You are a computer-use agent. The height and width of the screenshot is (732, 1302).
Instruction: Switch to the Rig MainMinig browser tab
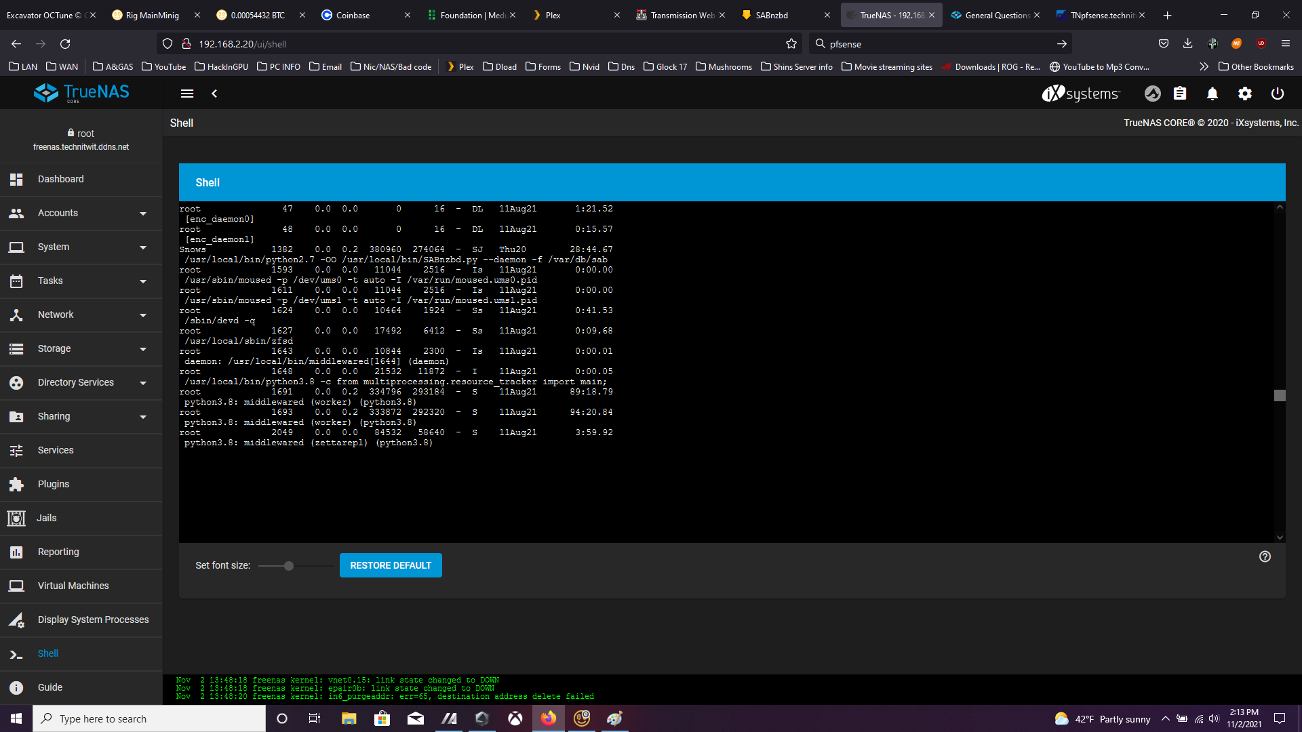(156, 15)
